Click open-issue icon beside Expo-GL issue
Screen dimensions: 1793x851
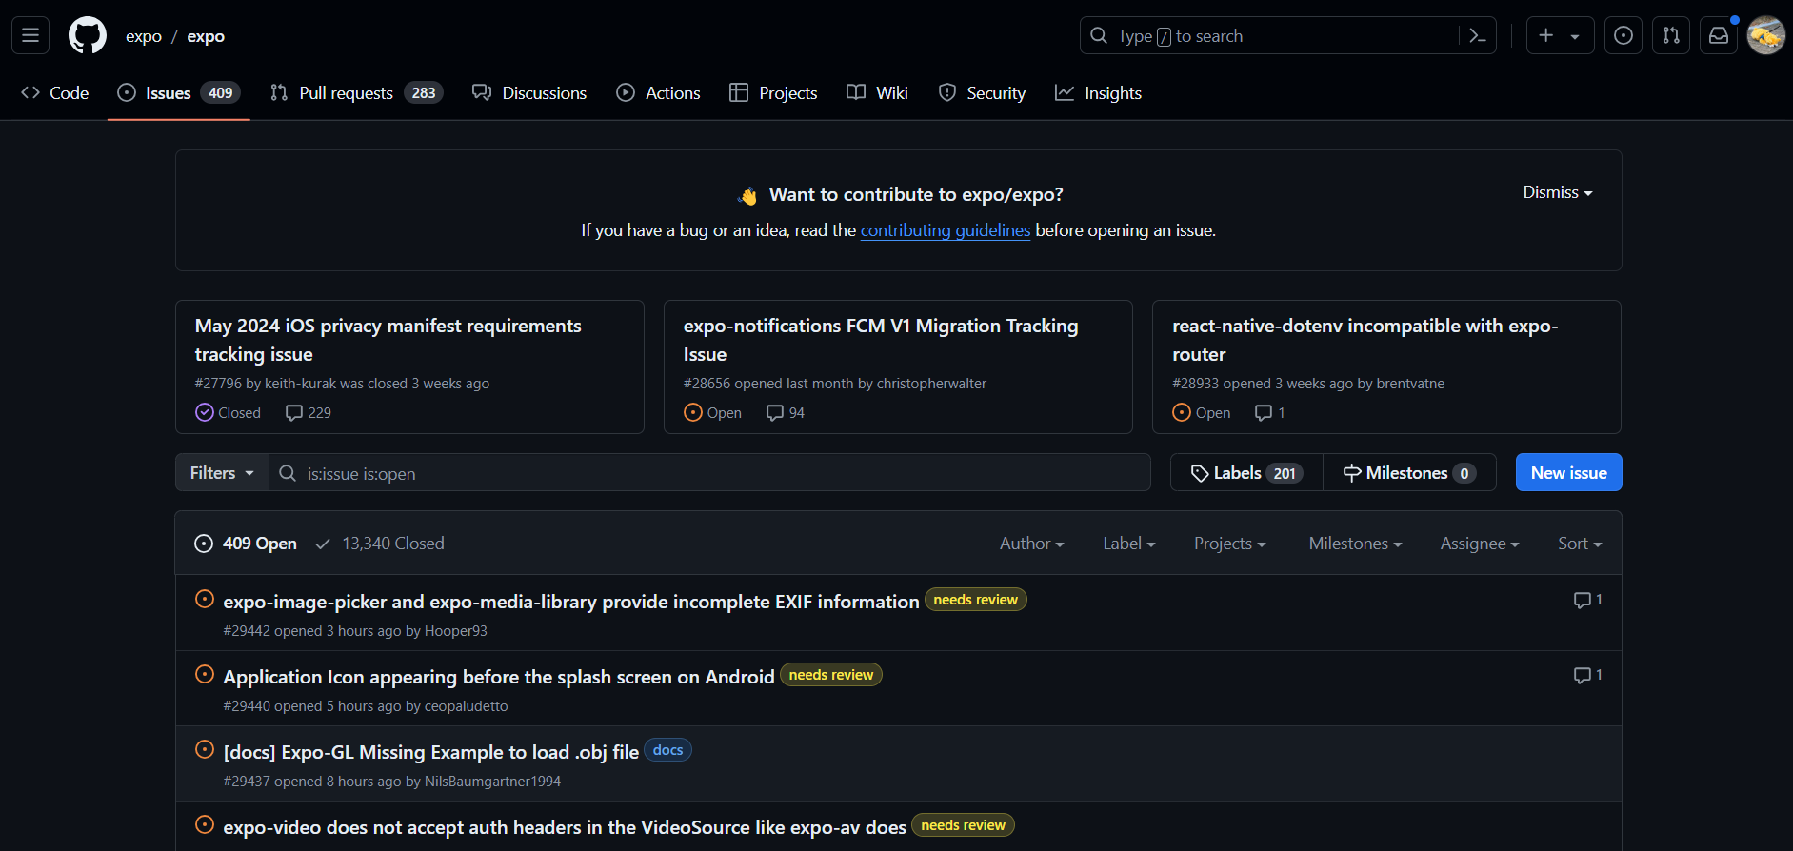pyautogui.click(x=205, y=749)
